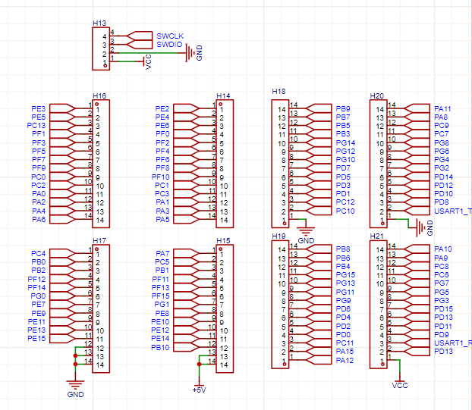Click the USART1_R net label
Screen dimensions: 472x410
pyautogui.click(x=453, y=343)
